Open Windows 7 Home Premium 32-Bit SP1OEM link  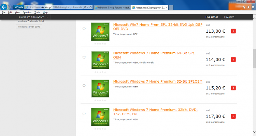[158, 81]
